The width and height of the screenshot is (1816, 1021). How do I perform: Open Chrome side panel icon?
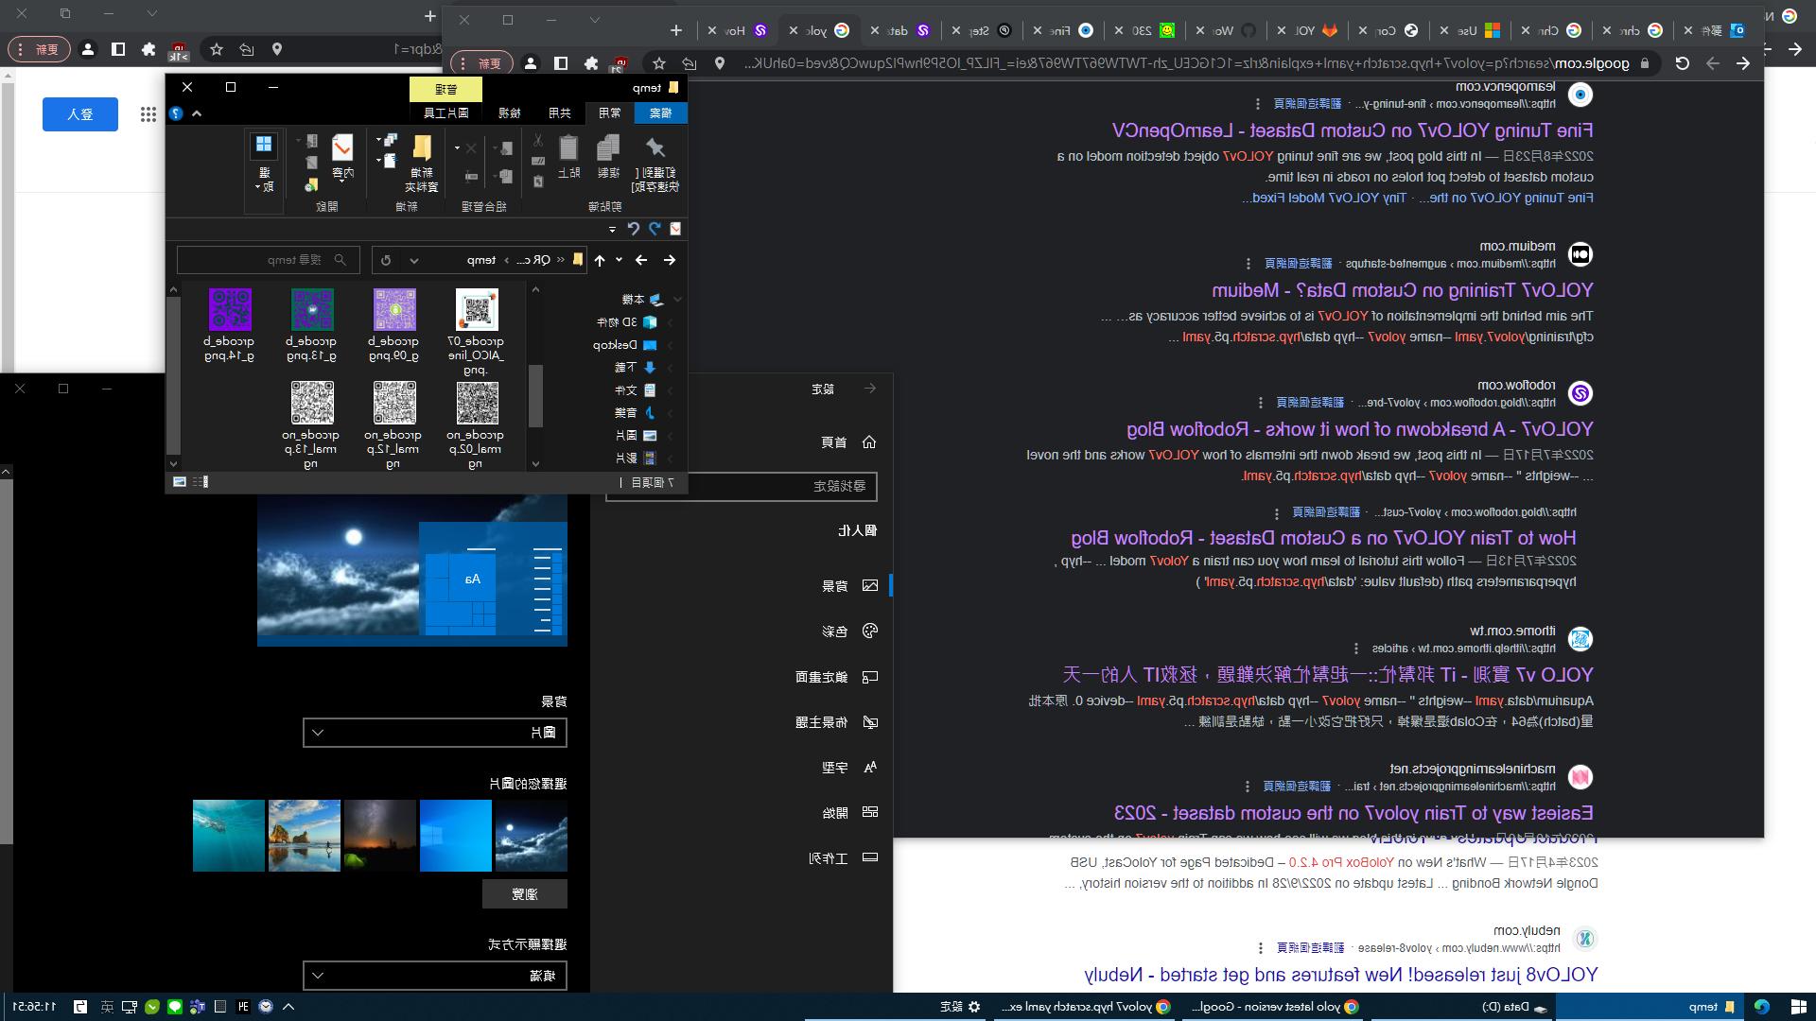[x=561, y=63]
